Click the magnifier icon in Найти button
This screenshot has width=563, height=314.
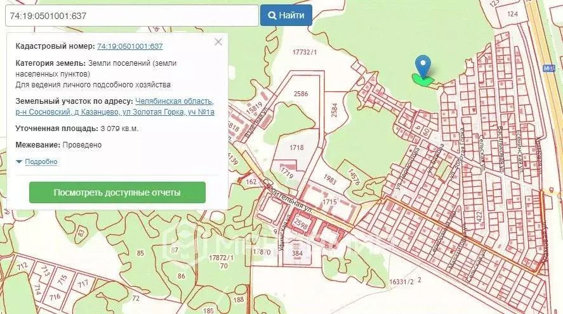coord(272,15)
